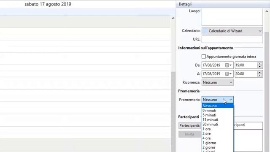The image size is (270, 152).
Task: Select 5 minuti reminder option
Action: 218,115
